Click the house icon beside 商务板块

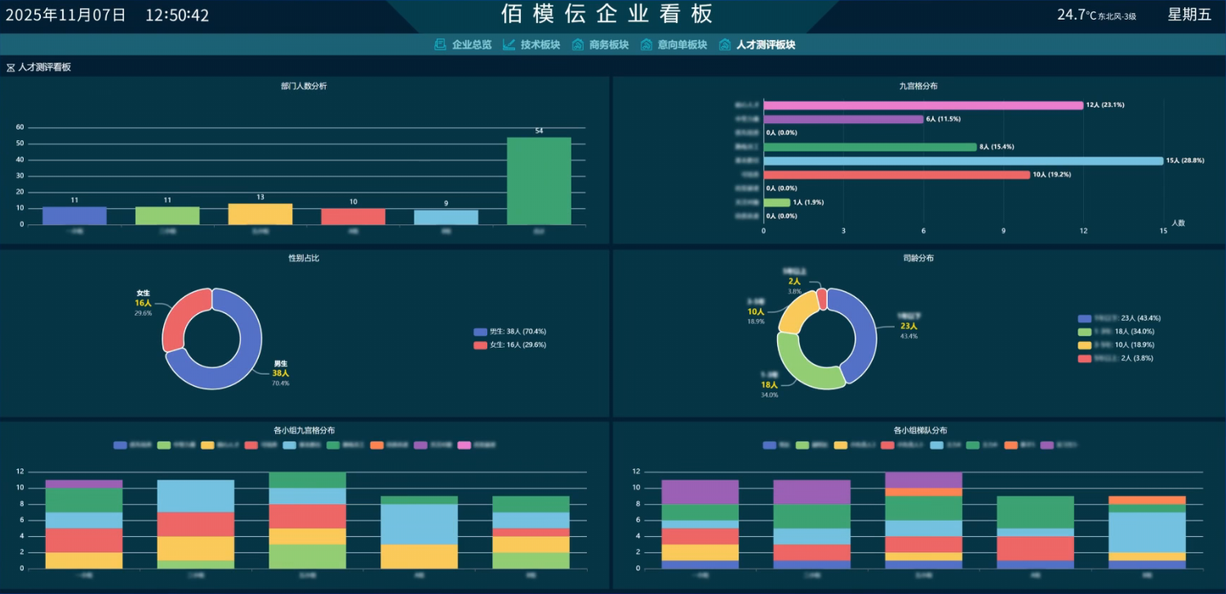(x=578, y=45)
